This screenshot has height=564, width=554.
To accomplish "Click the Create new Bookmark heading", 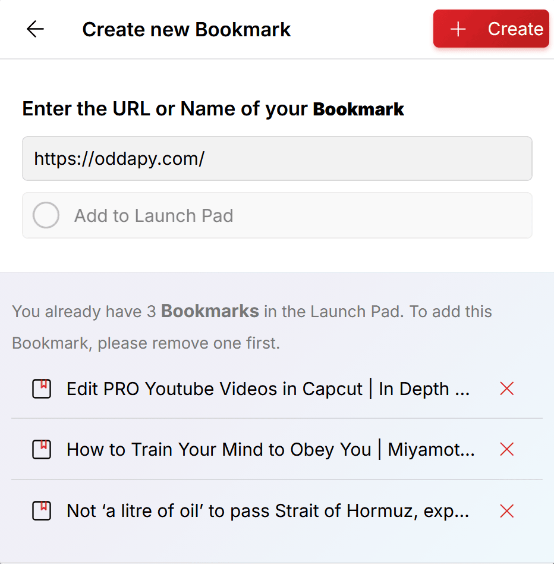I will click(x=186, y=29).
